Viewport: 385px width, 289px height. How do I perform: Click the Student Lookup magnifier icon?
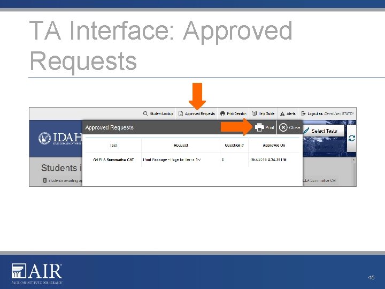tap(145, 113)
